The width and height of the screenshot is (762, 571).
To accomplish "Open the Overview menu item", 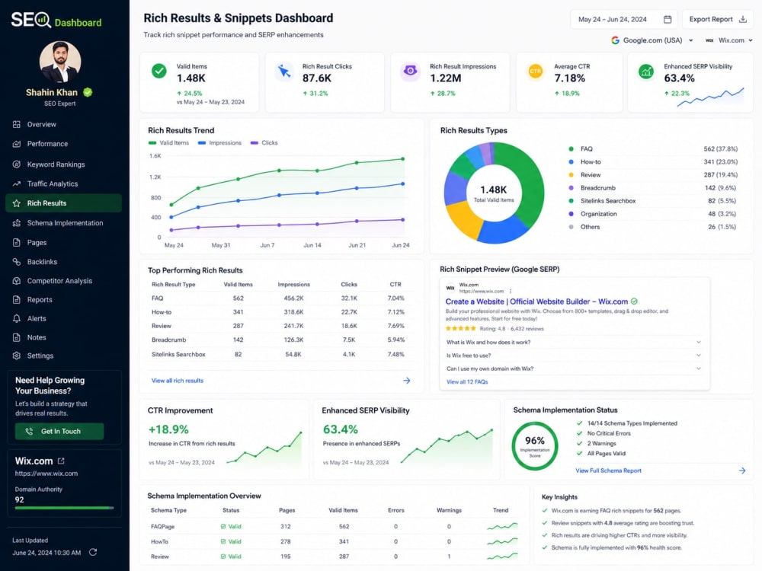I will coord(63,124).
